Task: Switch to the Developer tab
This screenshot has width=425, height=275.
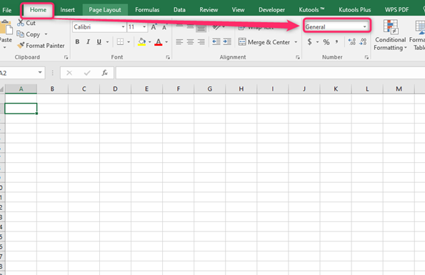Action: click(271, 10)
